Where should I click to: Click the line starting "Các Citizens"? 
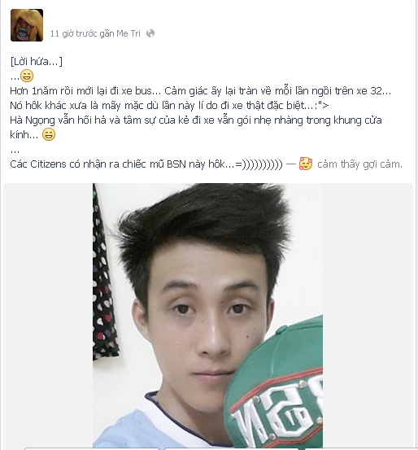pyautogui.click(x=146, y=164)
